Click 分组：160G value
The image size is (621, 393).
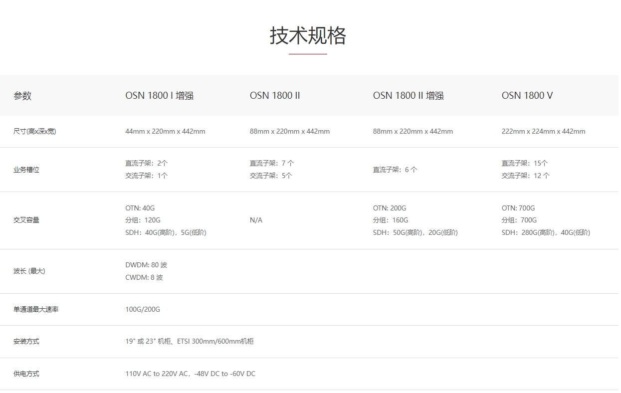point(391,220)
